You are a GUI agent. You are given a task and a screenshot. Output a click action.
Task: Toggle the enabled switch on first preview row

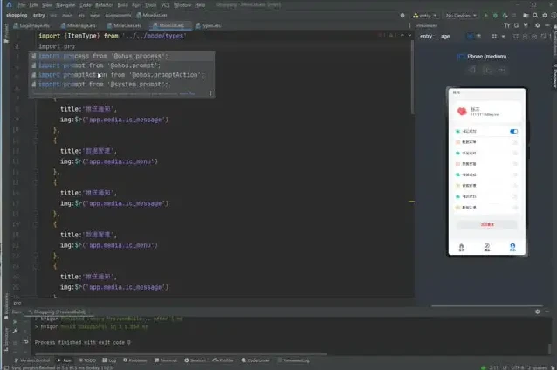coord(513,131)
